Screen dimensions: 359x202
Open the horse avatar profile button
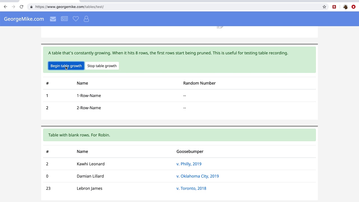coord(346,7)
